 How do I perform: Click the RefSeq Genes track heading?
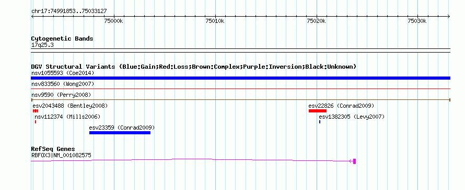coord(53,149)
